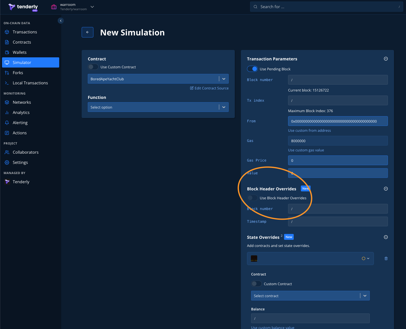Toggle Use Pending Block switch
This screenshot has height=329, width=406.
(252, 69)
